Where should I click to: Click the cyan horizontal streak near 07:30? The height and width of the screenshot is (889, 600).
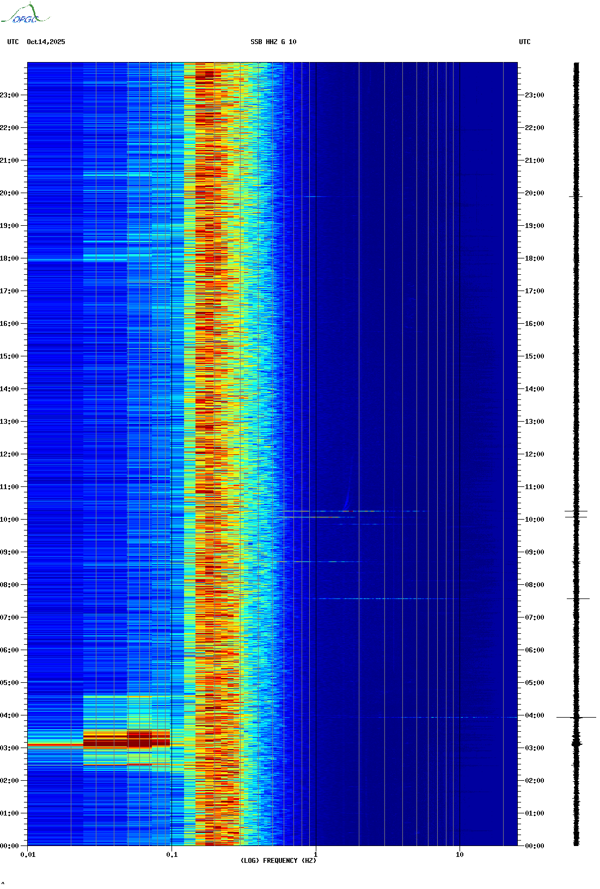pos(381,599)
